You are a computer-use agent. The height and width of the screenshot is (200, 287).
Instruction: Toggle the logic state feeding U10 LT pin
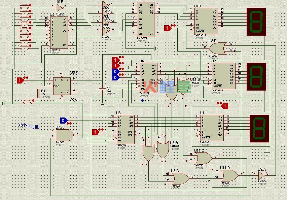coord(167,28)
